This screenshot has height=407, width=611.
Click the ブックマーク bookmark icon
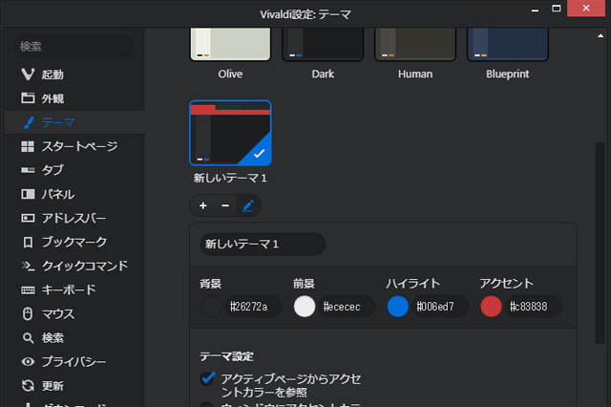[28, 242]
